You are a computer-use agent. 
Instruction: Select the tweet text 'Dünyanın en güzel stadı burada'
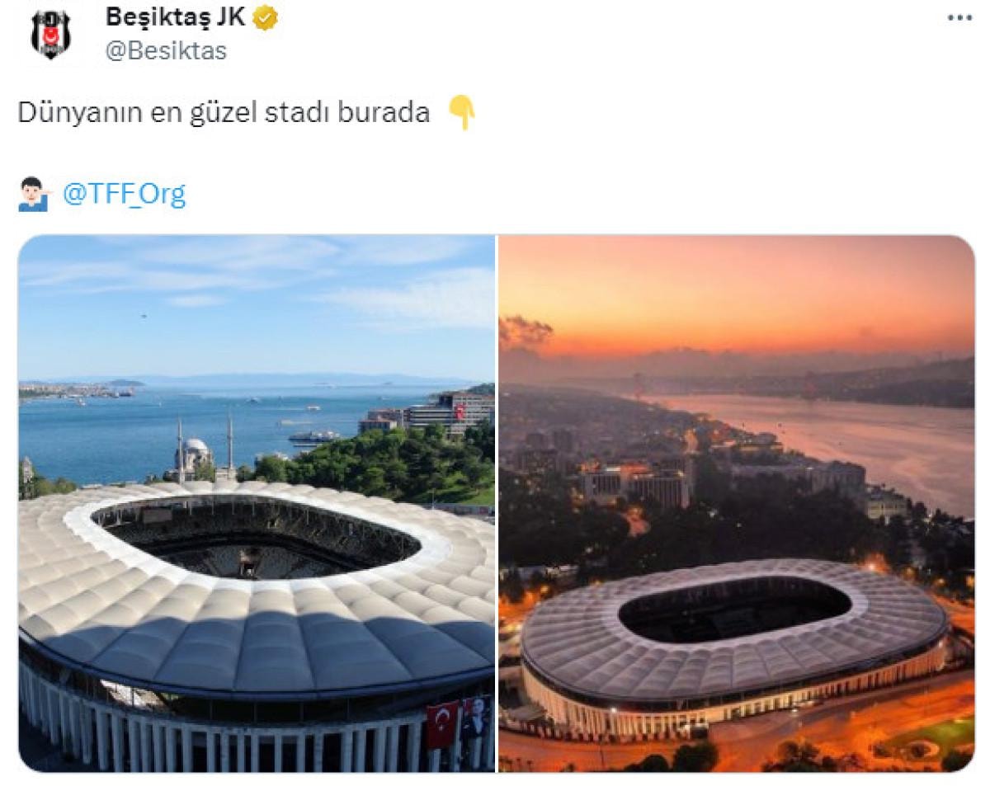click(224, 113)
